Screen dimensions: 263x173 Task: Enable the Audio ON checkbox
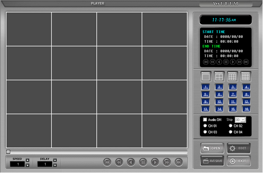click(x=205, y=120)
